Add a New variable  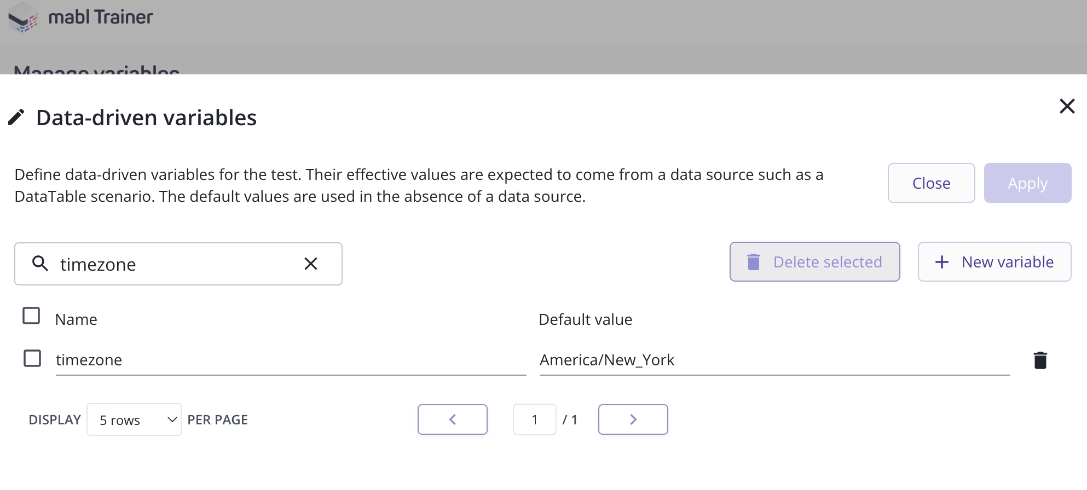994,262
